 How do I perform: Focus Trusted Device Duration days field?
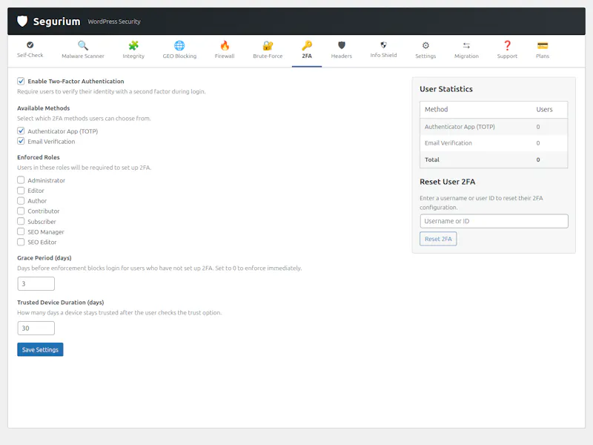coord(36,328)
